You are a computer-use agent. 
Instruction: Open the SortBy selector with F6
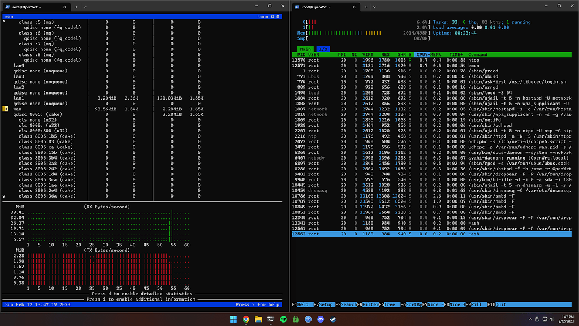click(x=411, y=304)
